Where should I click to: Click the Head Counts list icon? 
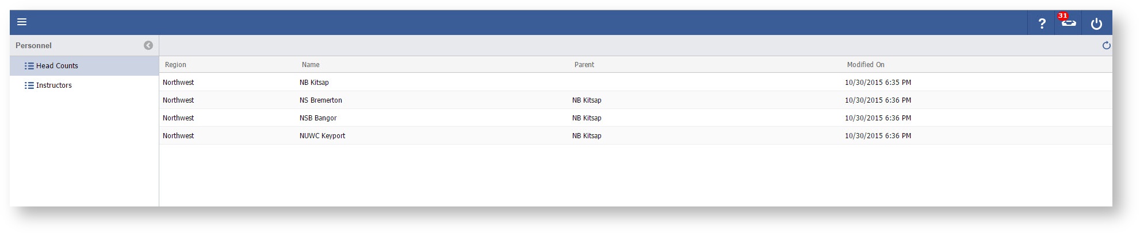pyautogui.click(x=29, y=66)
